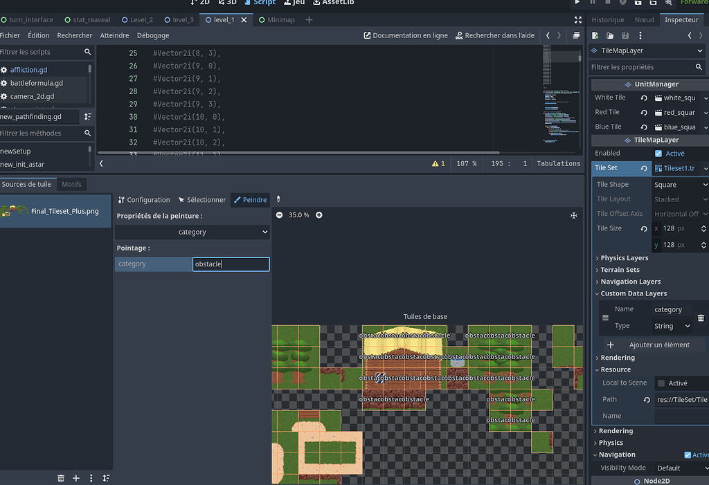The image size is (709, 485).
Task: Click the methods filter search icon
Action: 88,134
